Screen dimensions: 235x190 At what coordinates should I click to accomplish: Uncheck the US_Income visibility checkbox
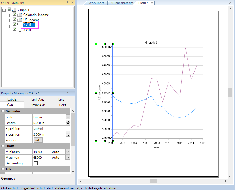(x=15, y=19)
